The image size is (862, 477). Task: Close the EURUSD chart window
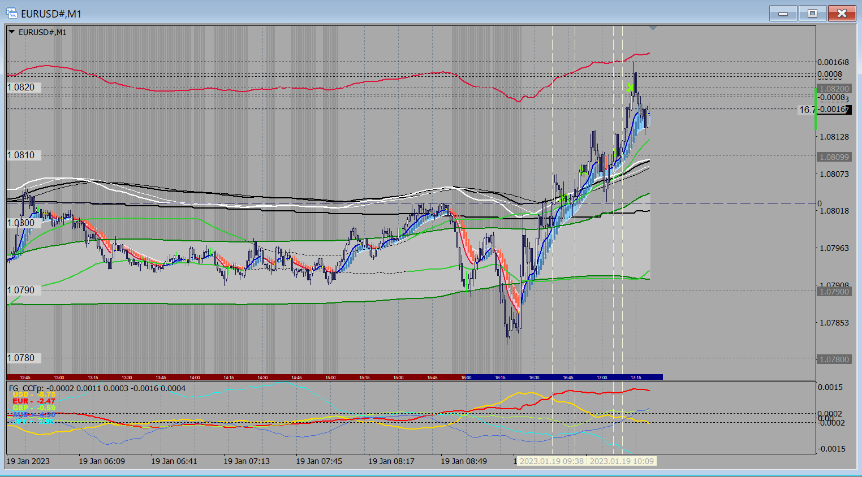(842, 13)
